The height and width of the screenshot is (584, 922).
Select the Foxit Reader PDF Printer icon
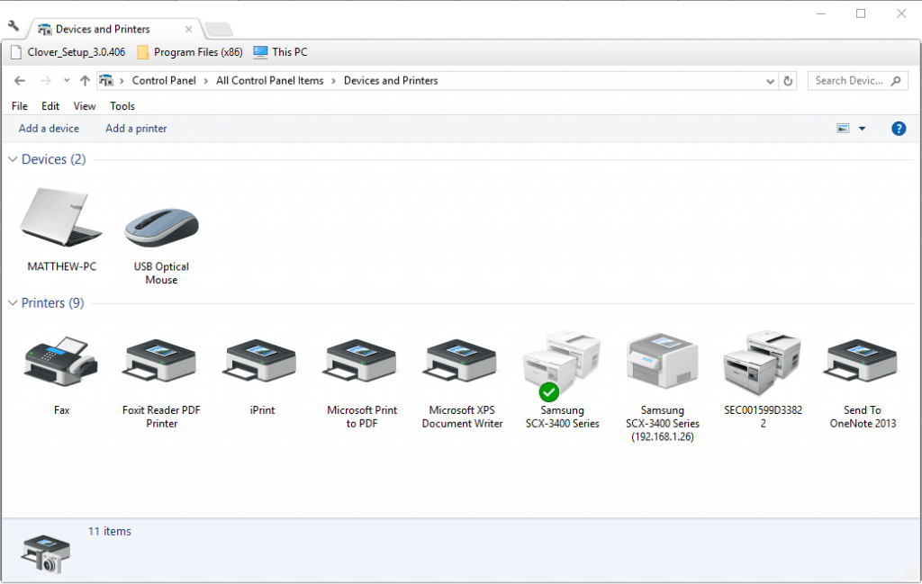click(x=161, y=362)
